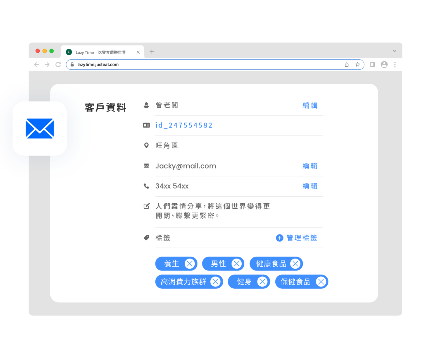
Task: Open the browser side panel icon
Action: point(373,64)
